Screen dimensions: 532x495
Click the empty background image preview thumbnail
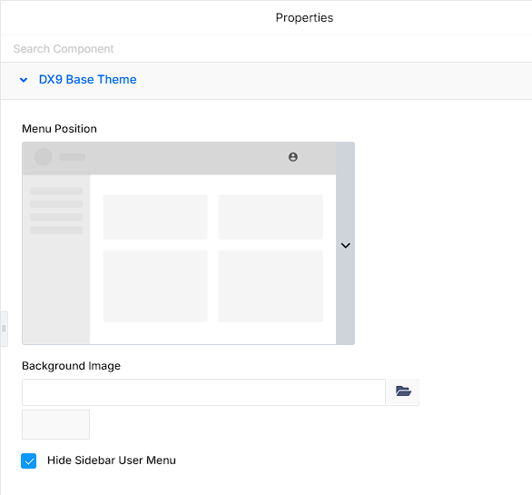(56, 424)
